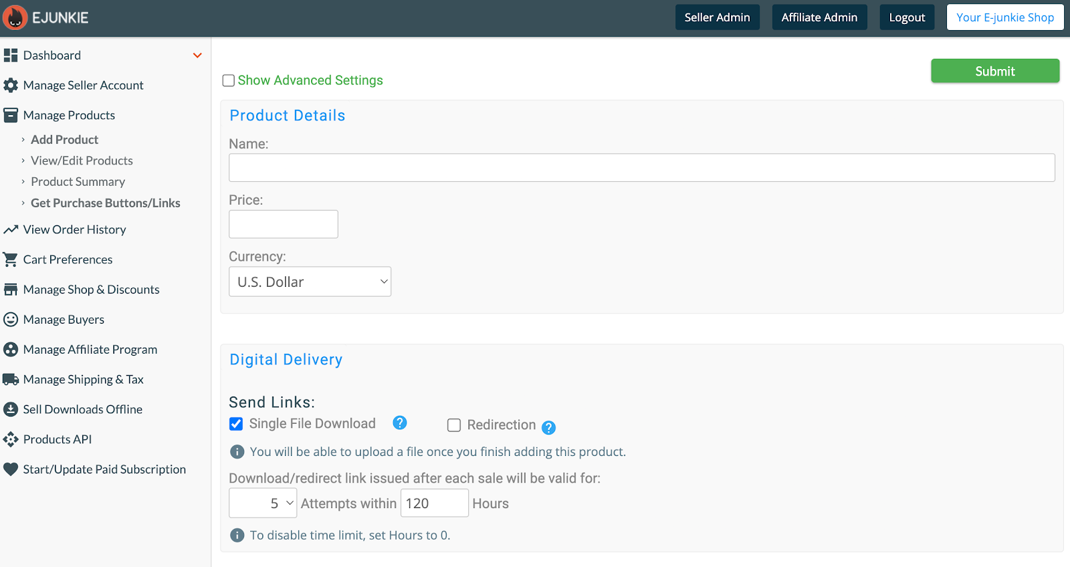Viewport: 1070px width, 567px height.
Task: Open Manage Shop & Discounts
Action: pos(92,290)
